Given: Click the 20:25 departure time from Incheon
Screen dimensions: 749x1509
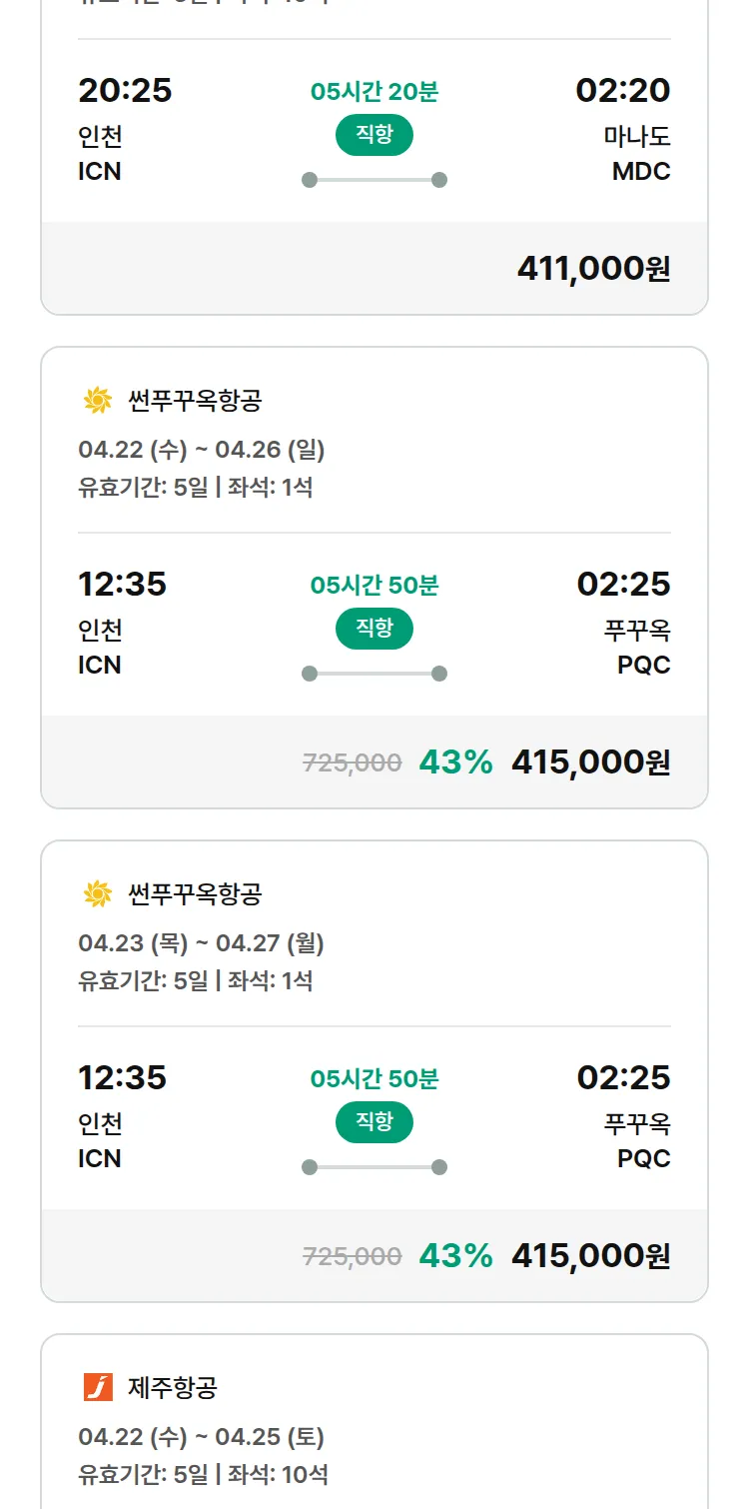Looking at the screenshot, I should [125, 90].
